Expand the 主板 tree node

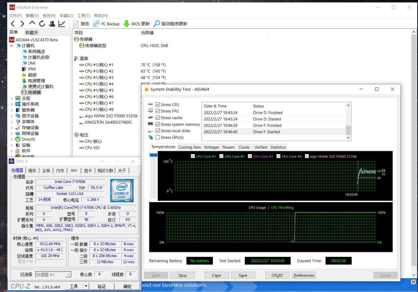click(x=12, y=98)
